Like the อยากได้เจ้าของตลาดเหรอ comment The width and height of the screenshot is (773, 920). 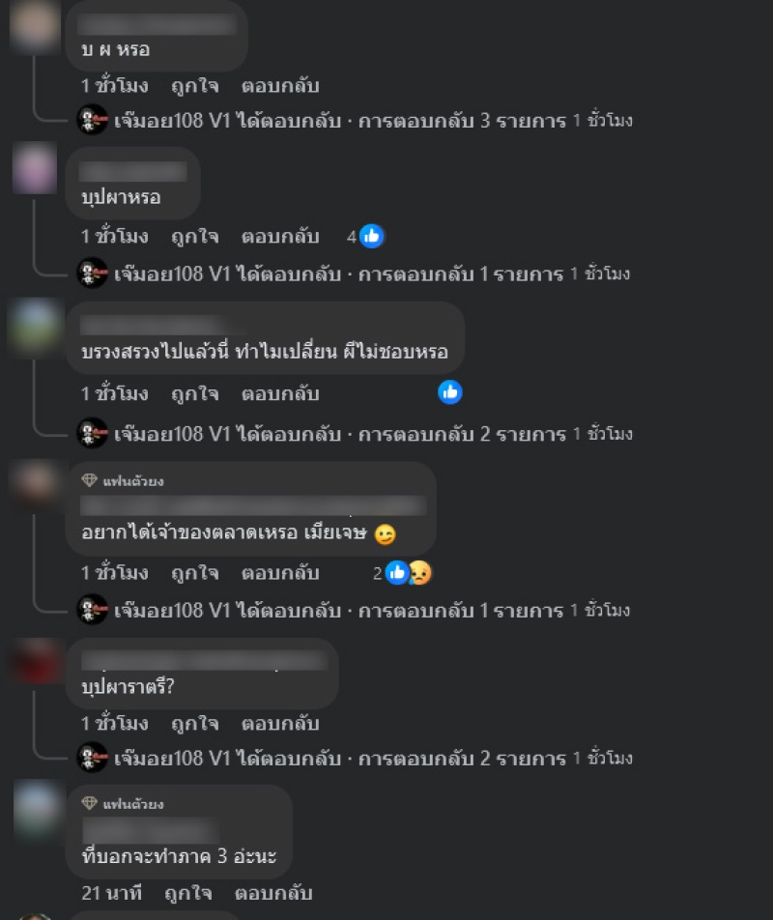195,573
